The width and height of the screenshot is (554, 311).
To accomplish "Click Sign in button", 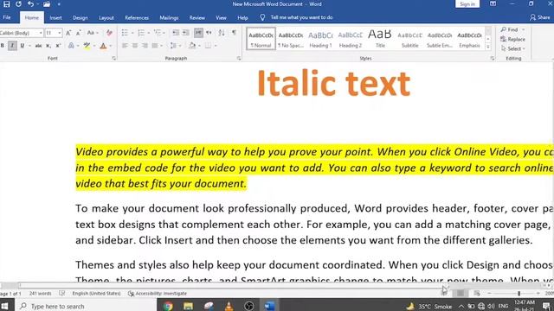I will [x=467, y=4].
